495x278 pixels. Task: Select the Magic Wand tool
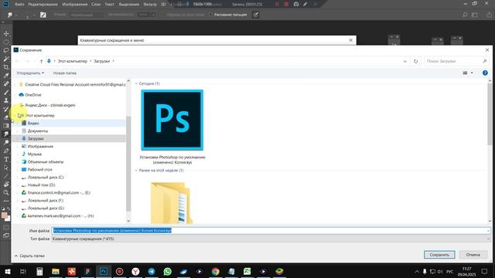tap(6, 59)
